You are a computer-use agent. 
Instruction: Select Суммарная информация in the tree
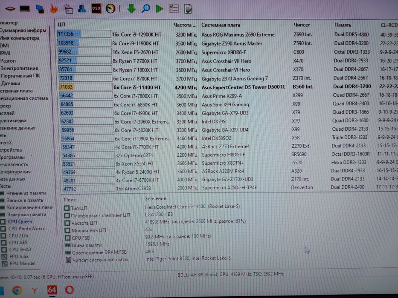point(23,30)
